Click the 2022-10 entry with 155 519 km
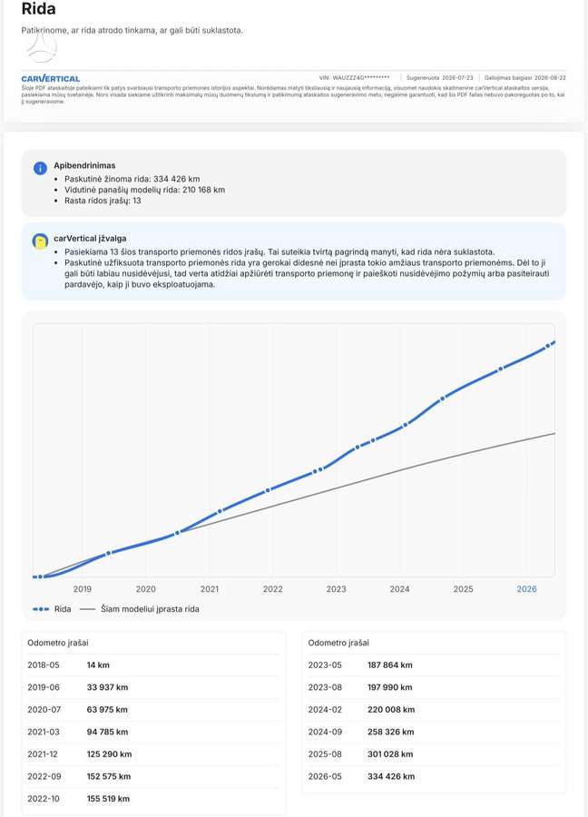Screen dimensions: 588x817 coord(153,799)
